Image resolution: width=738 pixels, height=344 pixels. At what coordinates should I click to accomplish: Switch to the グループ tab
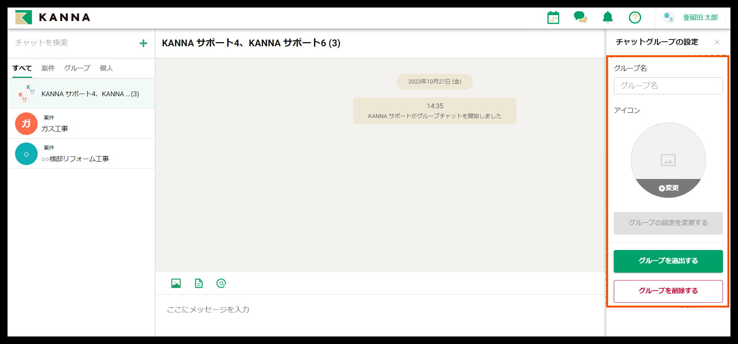click(77, 68)
